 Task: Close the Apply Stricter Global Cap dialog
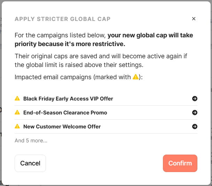coord(194,19)
